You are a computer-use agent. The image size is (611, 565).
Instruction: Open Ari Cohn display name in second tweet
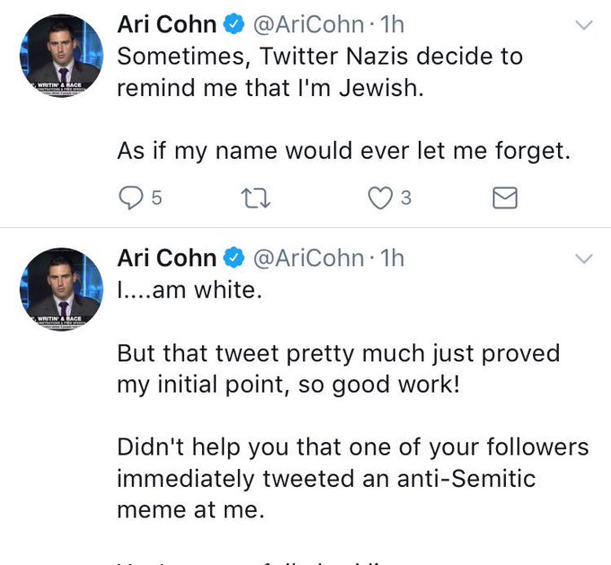point(167,259)
